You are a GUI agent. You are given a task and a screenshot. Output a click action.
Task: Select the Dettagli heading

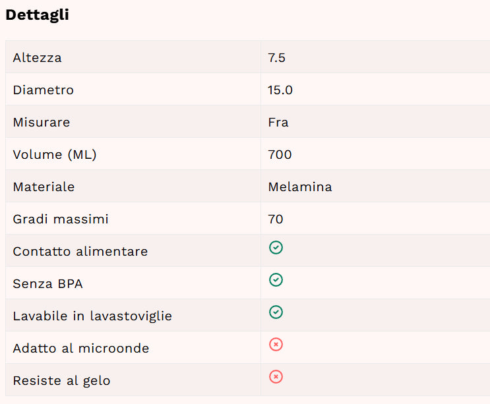coord(37,15)
